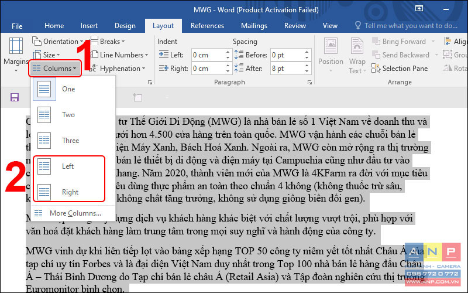Image resolution: width=468 pixels, height=293 pixels.
Task: Select the One column layout
Action: coord(73,89)
